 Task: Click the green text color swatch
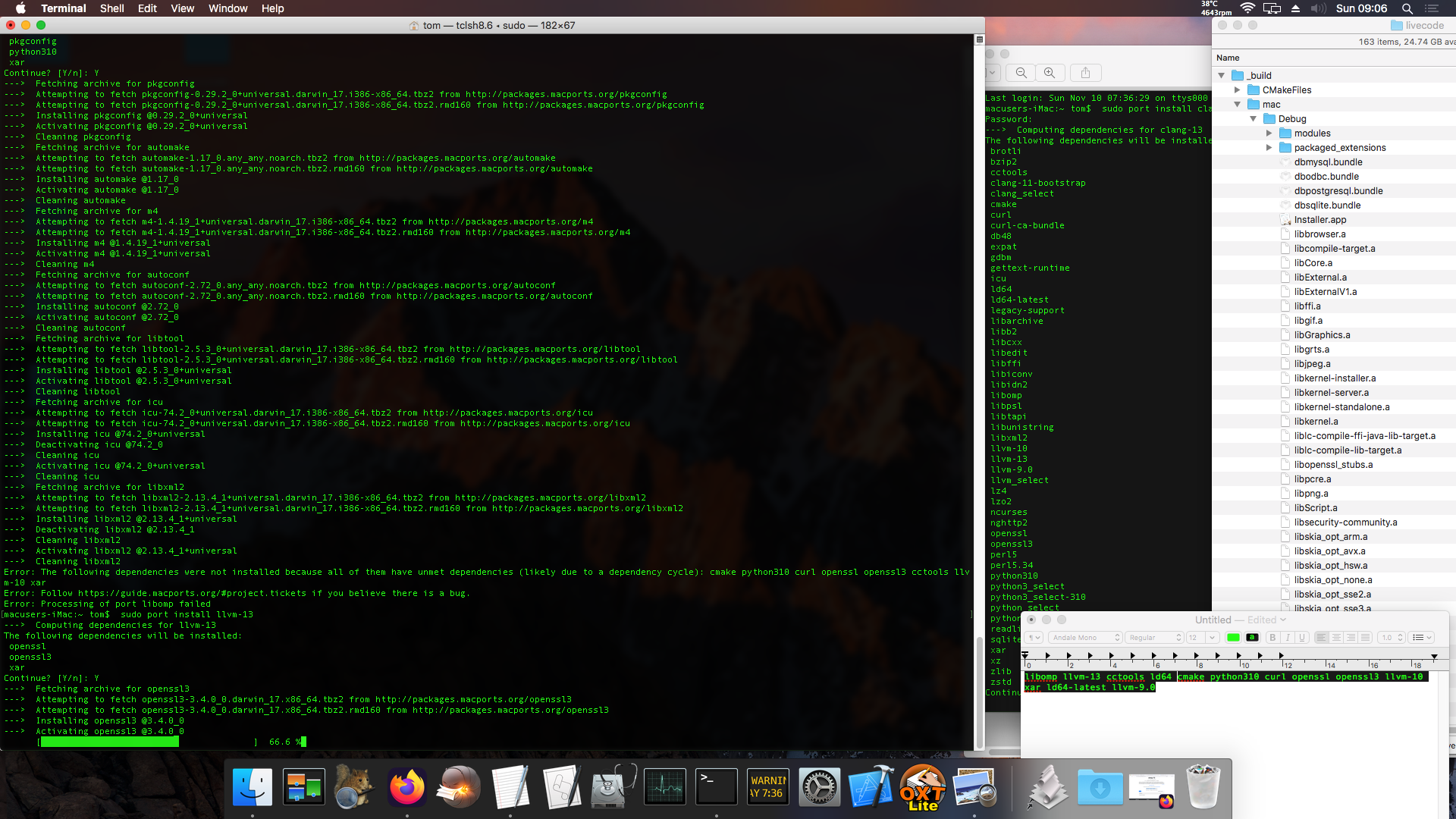(1233, 638)
